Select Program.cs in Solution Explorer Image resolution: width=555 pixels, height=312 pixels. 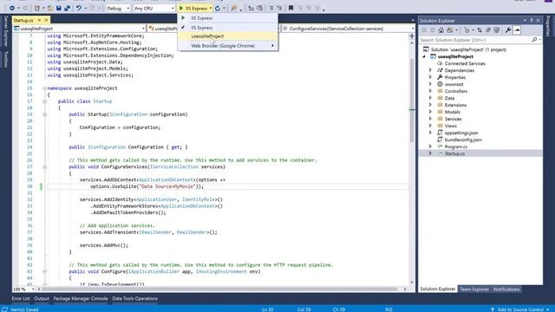tap(456, 146)
